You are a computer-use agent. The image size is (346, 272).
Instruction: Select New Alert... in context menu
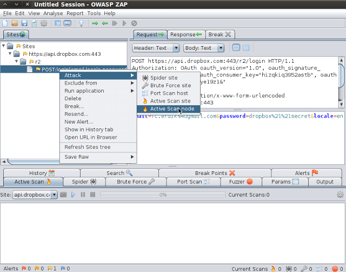click(x=98, y=121)
